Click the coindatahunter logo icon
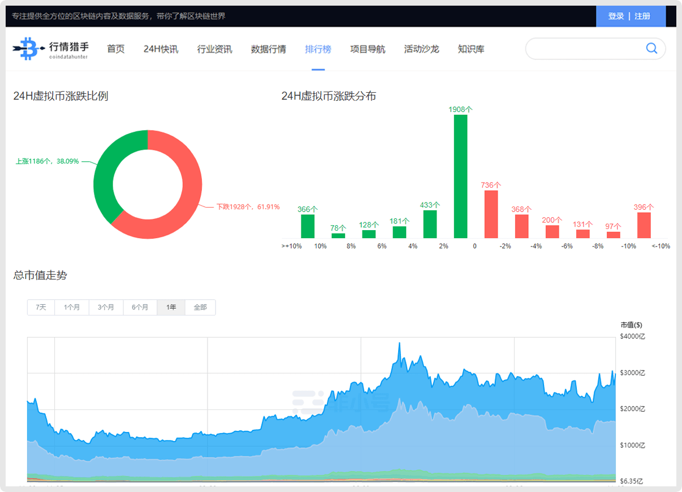Screen dimensions: 682x492 point(25,49)
